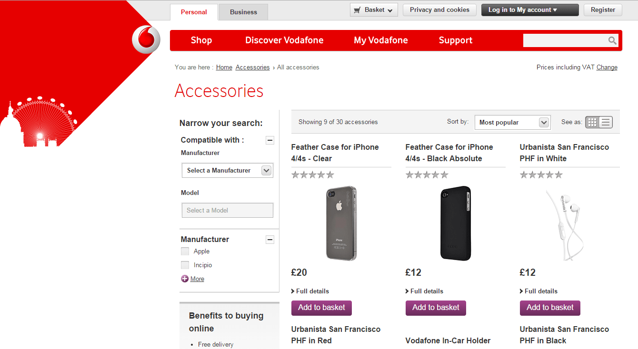This screenshot has width=638, height=349.
Task: Add the £20 Feather Case to basket
Action: tap(321, 308)
